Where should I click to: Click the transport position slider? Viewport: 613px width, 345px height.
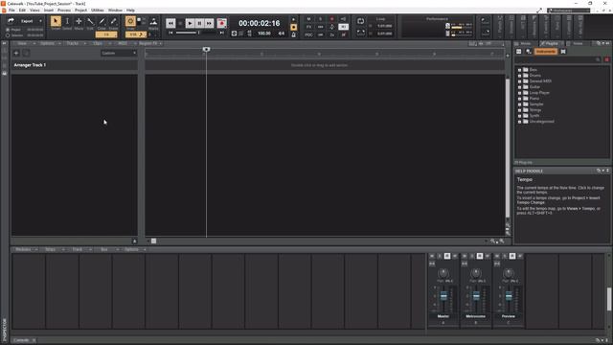pos(199,33)
